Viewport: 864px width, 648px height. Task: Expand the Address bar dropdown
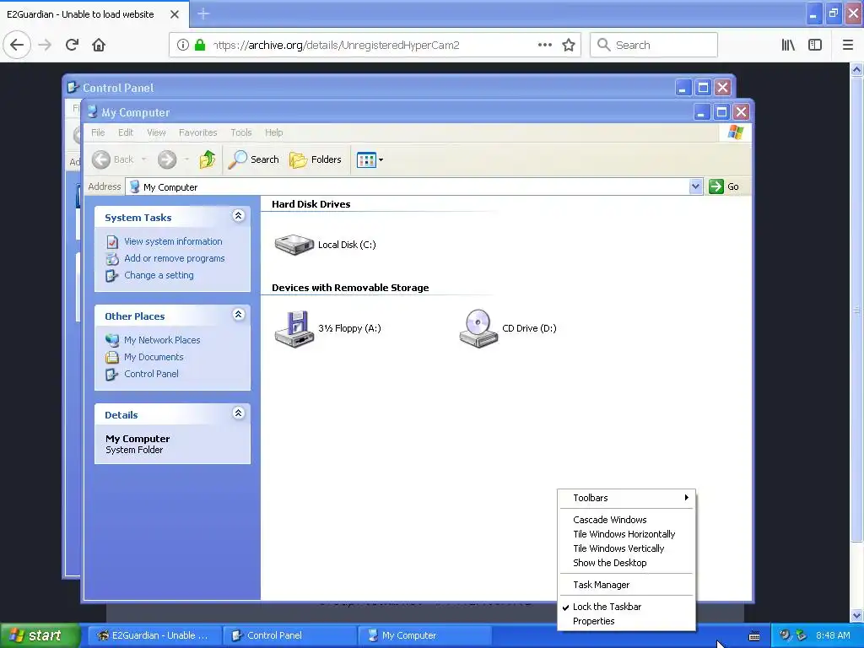click(695, 186)
